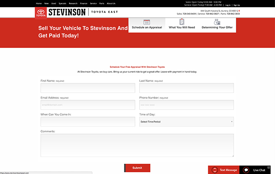Click the Text Message phone icon

click(214, 170)
